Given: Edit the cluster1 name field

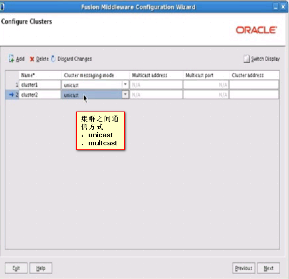Looking at the screenshot, I should (40, 85).
